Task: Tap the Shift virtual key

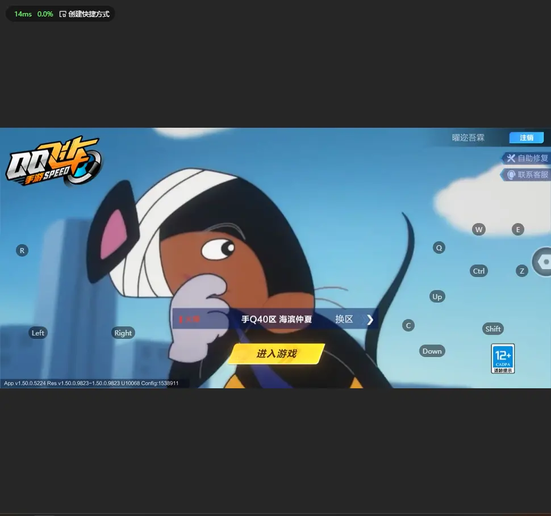Action: pyautogui.click(x=492, y=329)
